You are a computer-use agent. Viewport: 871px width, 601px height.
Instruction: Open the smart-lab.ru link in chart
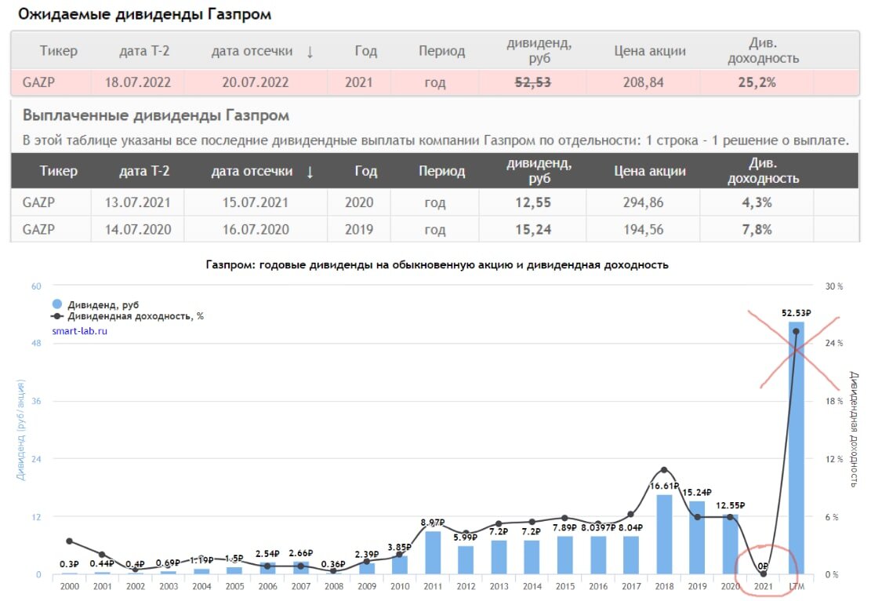click(79, 331)
